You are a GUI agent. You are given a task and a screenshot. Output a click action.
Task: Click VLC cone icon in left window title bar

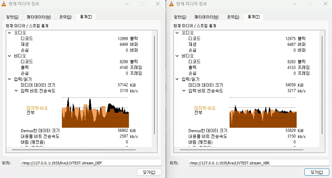point(4,4)
